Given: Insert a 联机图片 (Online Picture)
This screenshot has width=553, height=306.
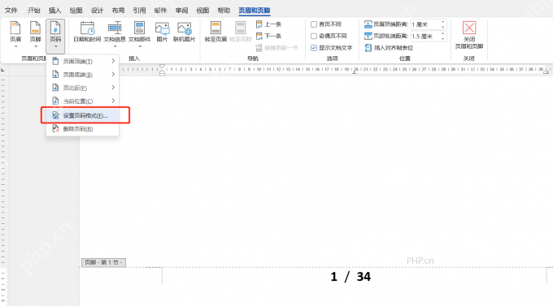Looking at the screenshot, I should point(184,32).
